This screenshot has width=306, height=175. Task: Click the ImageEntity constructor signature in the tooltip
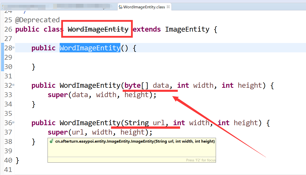pyautogui.click(x=135, y=141)
